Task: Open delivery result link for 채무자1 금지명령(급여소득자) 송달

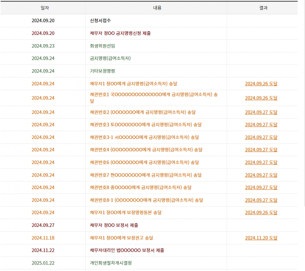Action: [x=261, y=84]
